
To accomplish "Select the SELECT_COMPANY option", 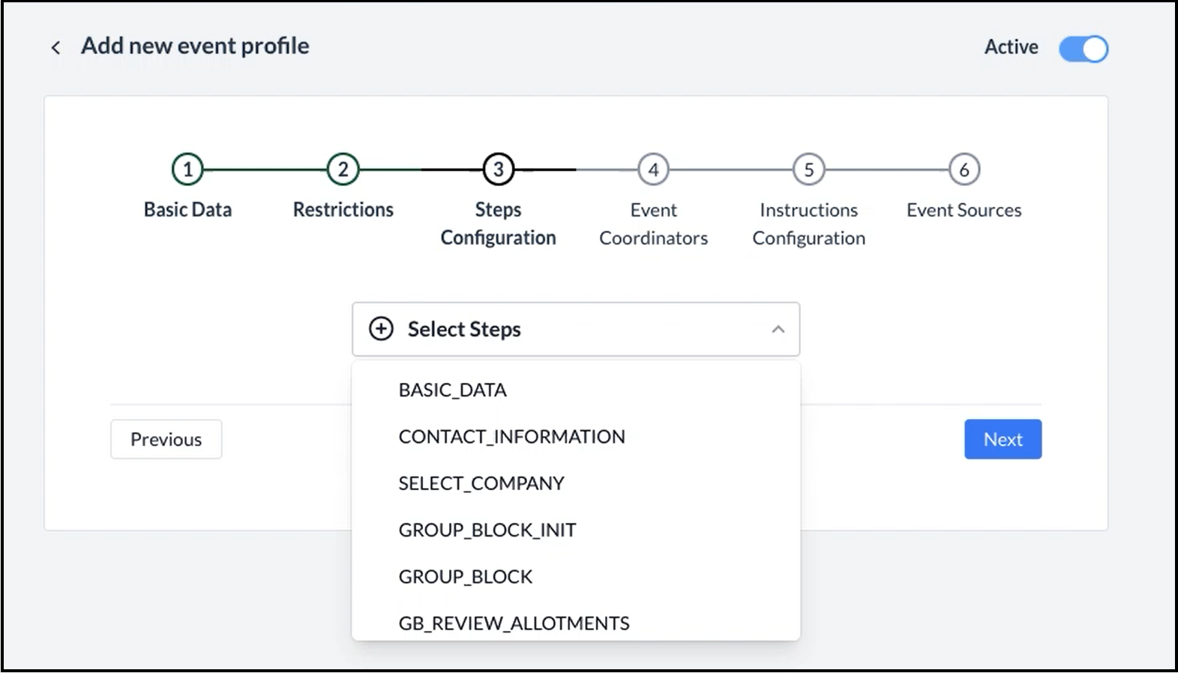I will click(481, 483).
